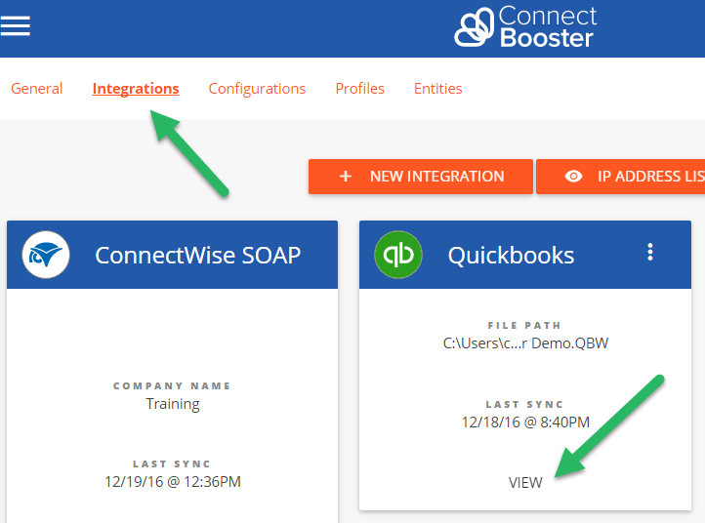Open the IP ADDRESS LIST button
Image resolution: width=705 pixels, height=523 pixels.
tap(620, 177)
